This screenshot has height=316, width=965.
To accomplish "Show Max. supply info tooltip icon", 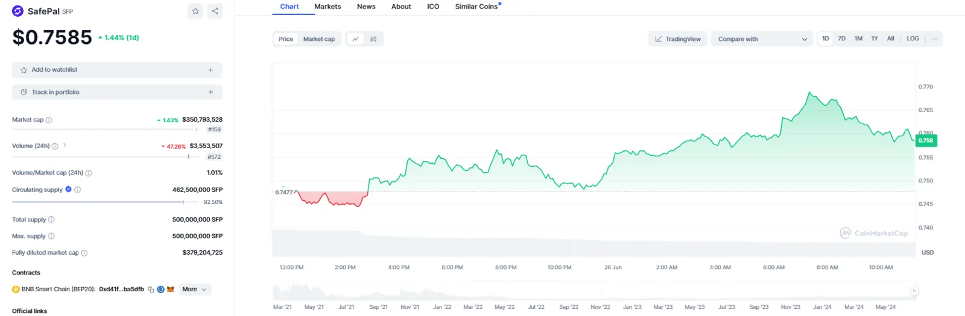I will 51,236.
